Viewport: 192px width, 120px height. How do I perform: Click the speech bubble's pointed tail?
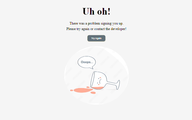click(92, 68)
